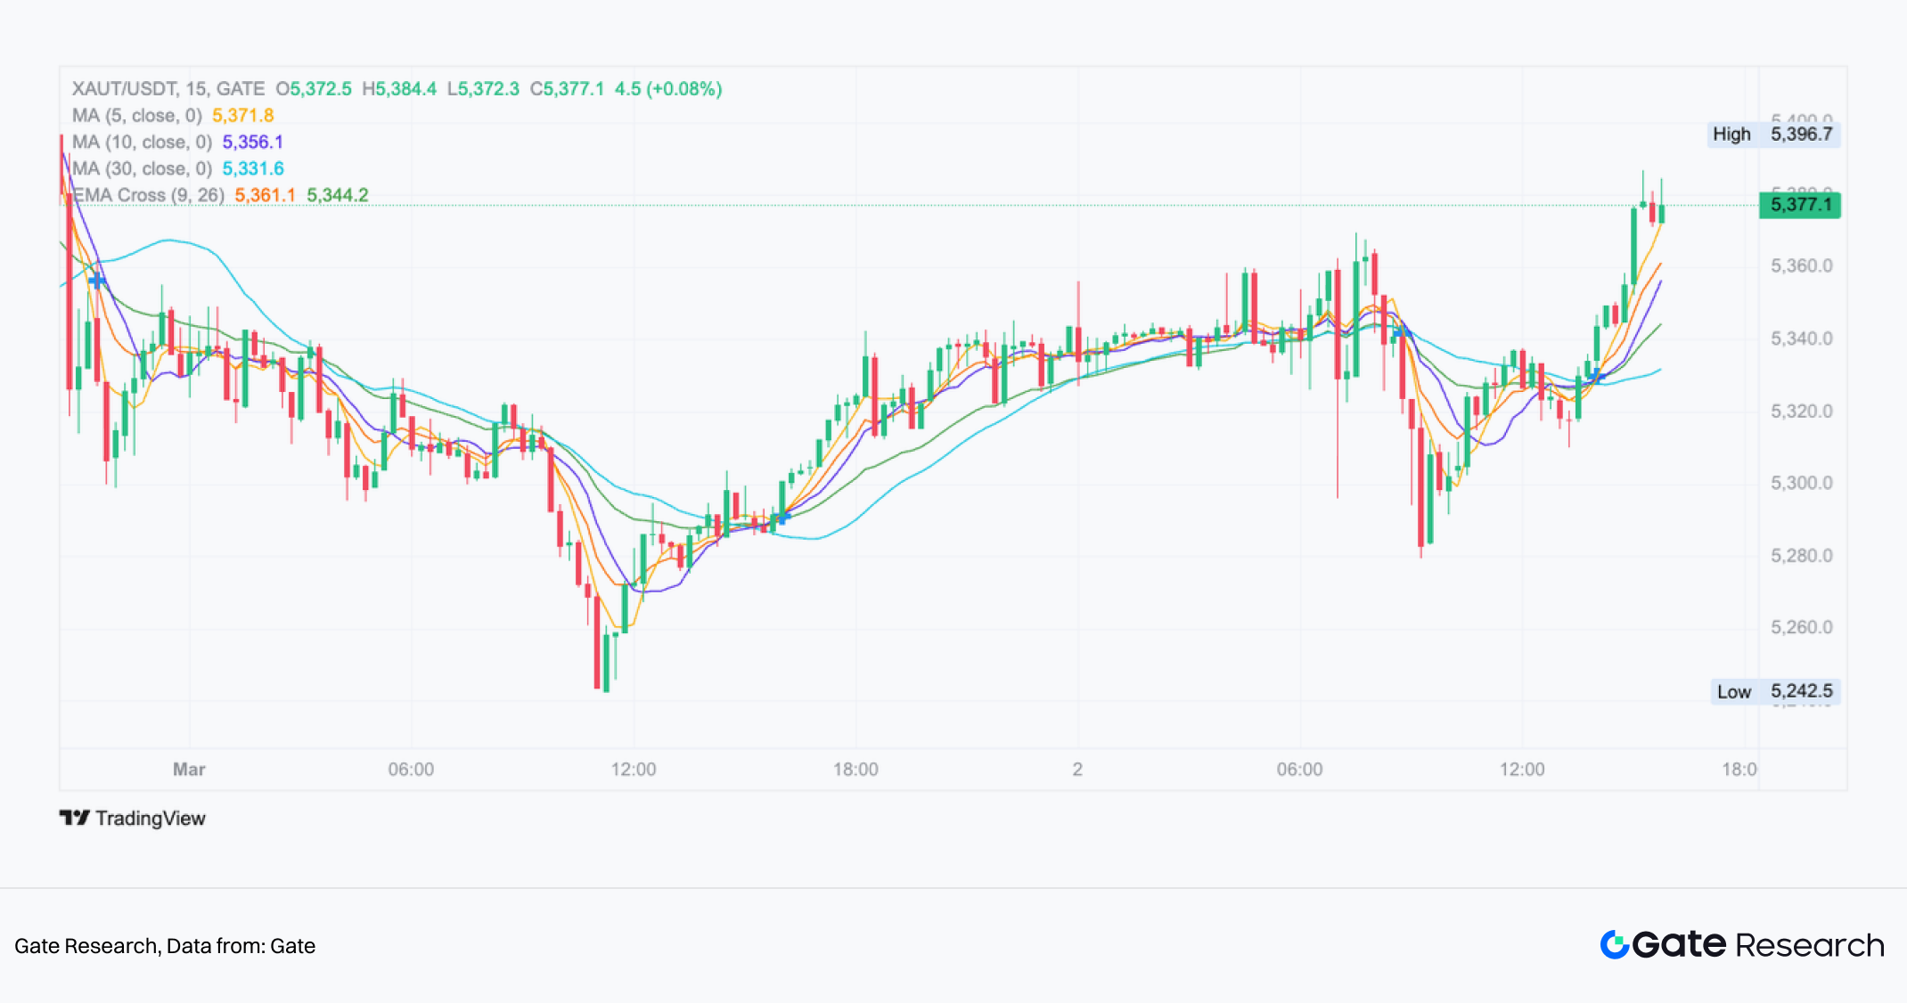Click the purple MA 10 value 5,356.1

click(x=252, y=143)
